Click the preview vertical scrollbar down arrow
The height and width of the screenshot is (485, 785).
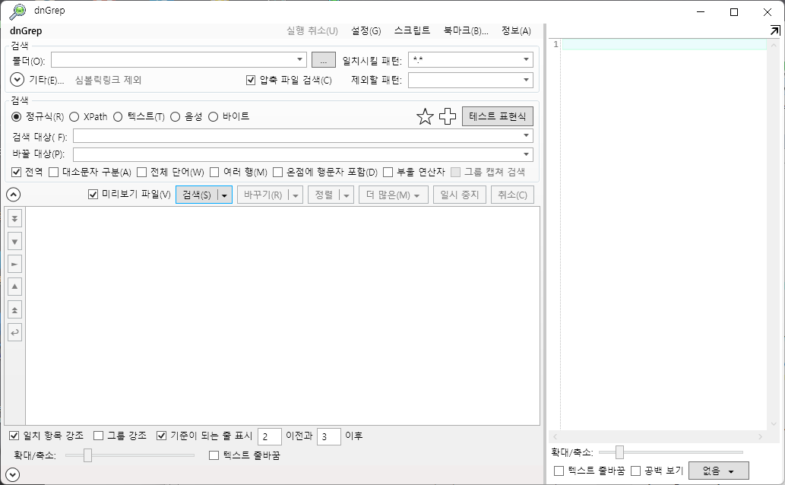(774, 424)
